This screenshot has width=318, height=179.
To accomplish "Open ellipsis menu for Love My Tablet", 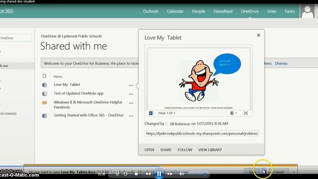I will pos(131,86).
